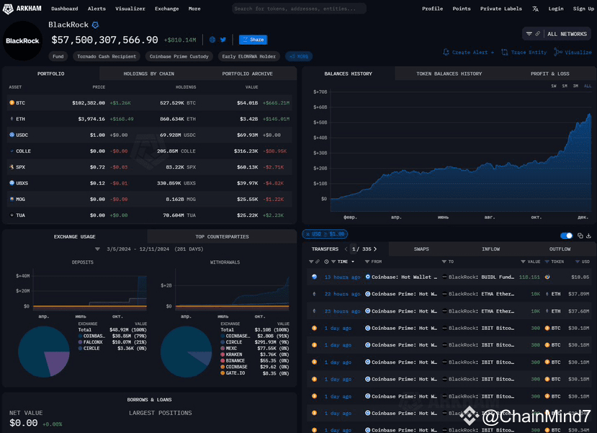Click the Coinbase icon in 13 hours ago row
Image resolution: width=597 pixels, height=433 pixels.
[367, 277]
